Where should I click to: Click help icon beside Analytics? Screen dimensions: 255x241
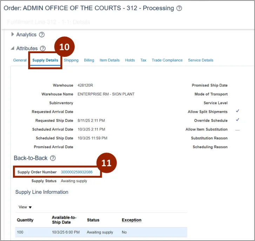coord(42,35)
